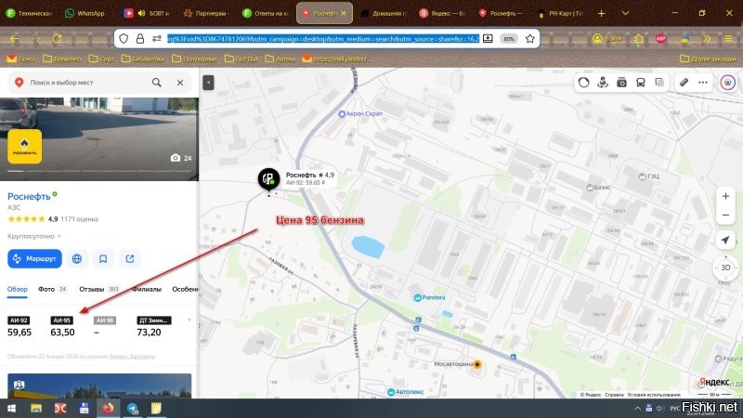Click the 1171 оценка rating count
This screenshot has width=743, height=418.
pos(79,219)
